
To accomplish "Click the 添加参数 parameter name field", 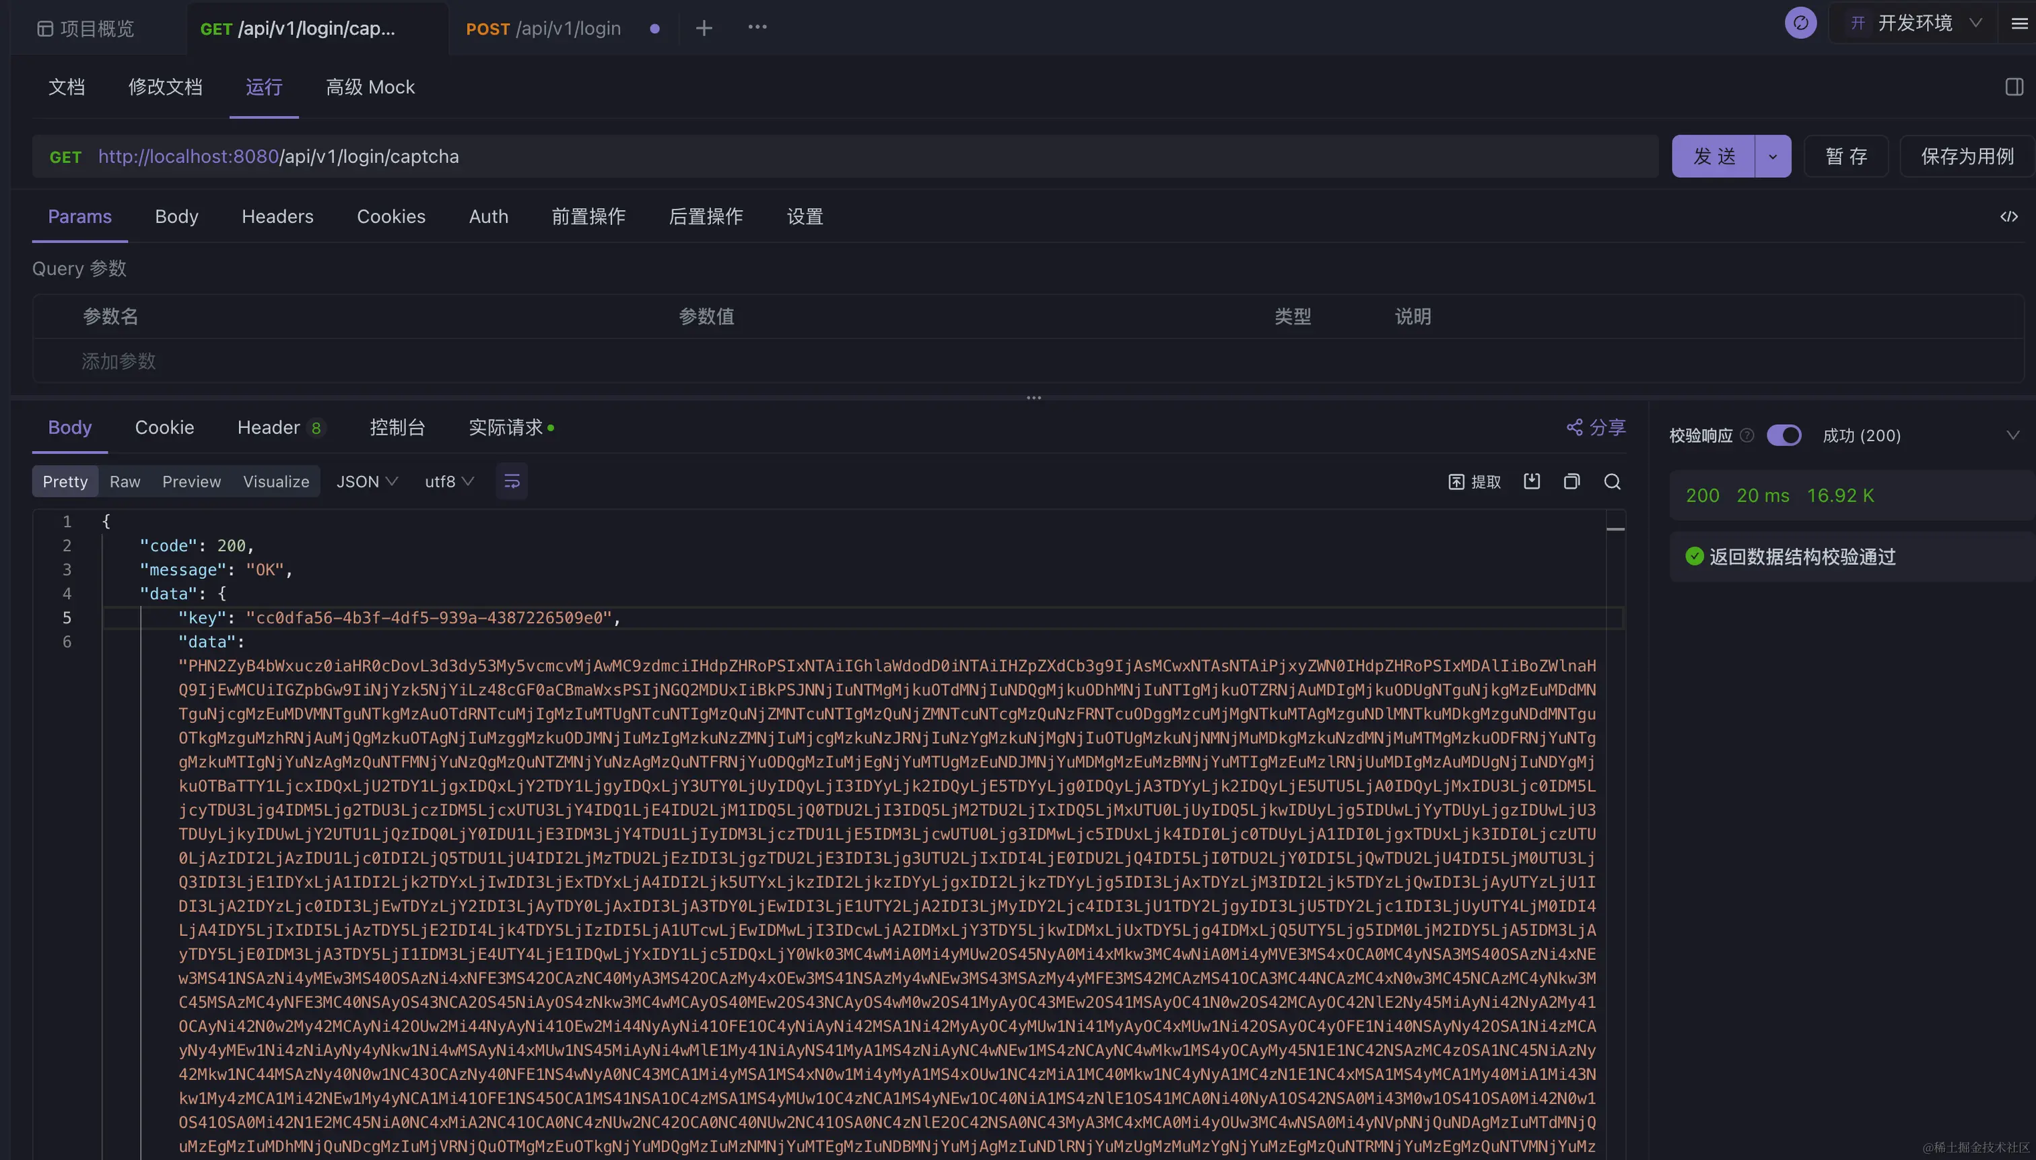I will (x=118, y=361).
